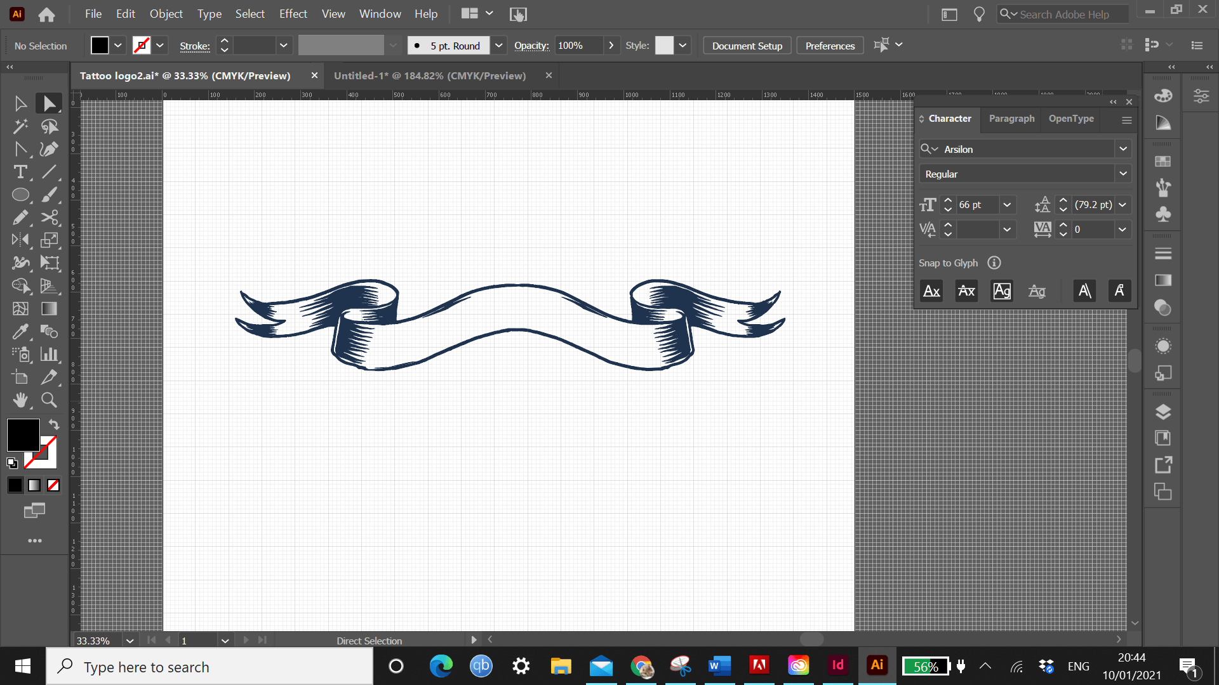The width and height of the screenshot is (1219, 685).
Task: Select the Type tool
Action: coord(20,172)
